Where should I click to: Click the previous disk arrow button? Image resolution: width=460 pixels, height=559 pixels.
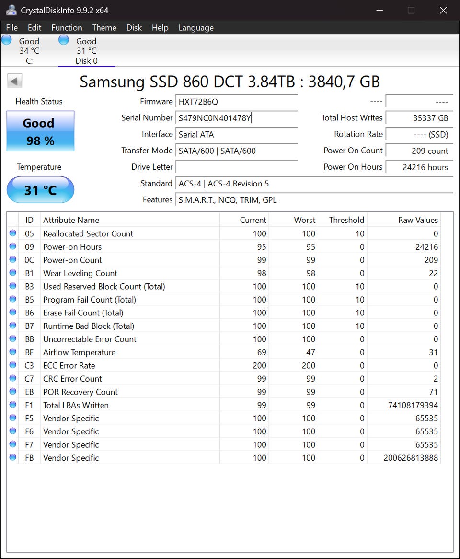(14, 81)
